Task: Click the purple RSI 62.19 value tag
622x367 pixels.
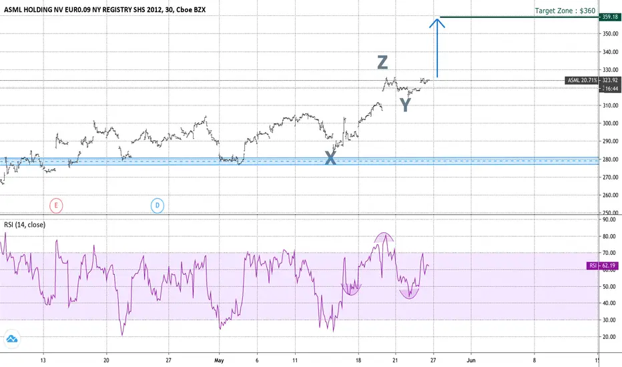Action: 602,266
